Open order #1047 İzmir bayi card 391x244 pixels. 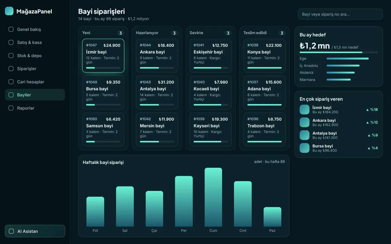103,56
